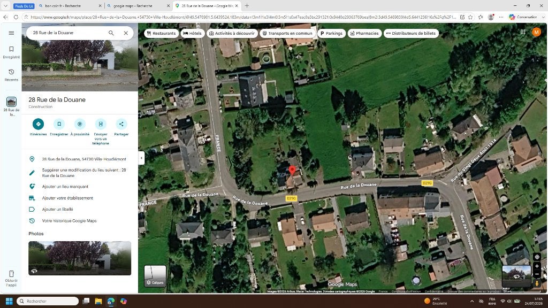The width and height of the screenshot is (548, 308).
Task: Open the Pegman Street View control
Action: (x=537, y=283)
